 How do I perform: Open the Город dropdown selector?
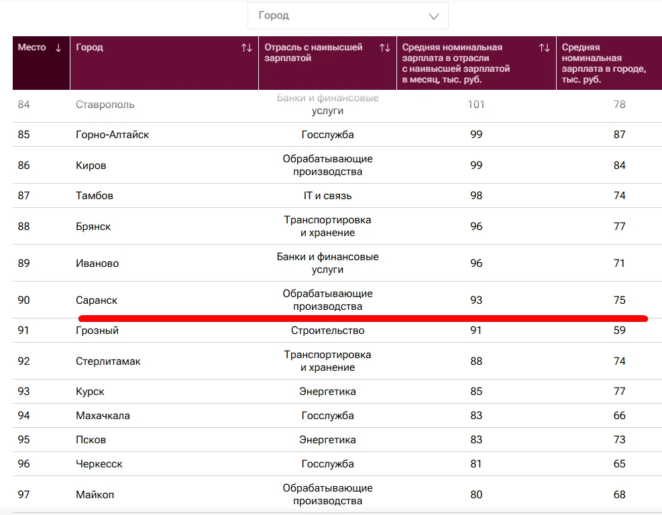click(348, 16)
